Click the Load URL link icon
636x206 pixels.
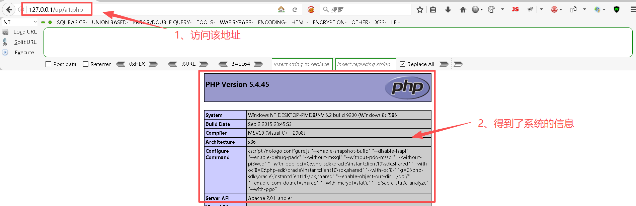click(x=5, y=32)
